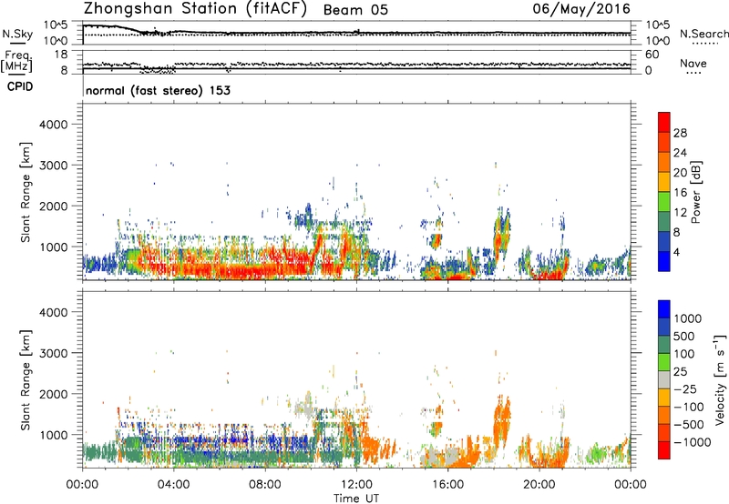729x504 pixels.
Task: Click the date '06/May/2016'
Action: click(x=581, y=9)
